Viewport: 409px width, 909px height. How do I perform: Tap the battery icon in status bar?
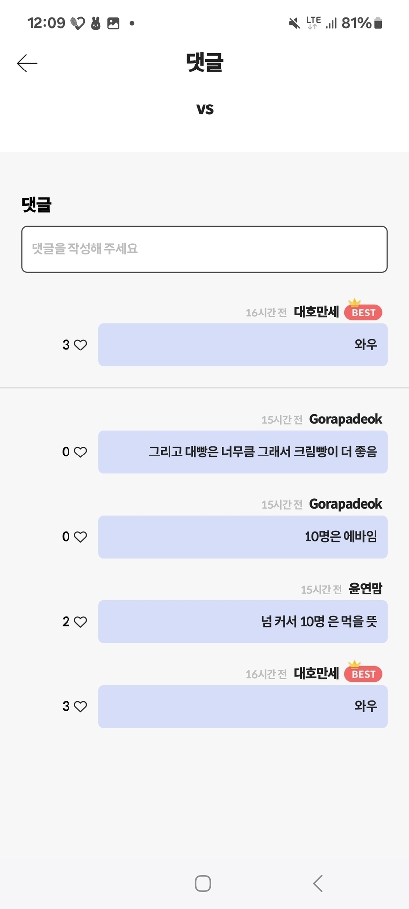click(378, 23)
